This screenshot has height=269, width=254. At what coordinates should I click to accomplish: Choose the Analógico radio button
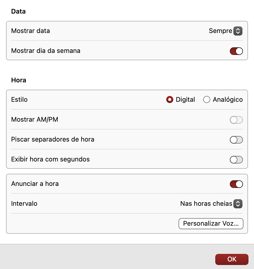pos(206,100)
